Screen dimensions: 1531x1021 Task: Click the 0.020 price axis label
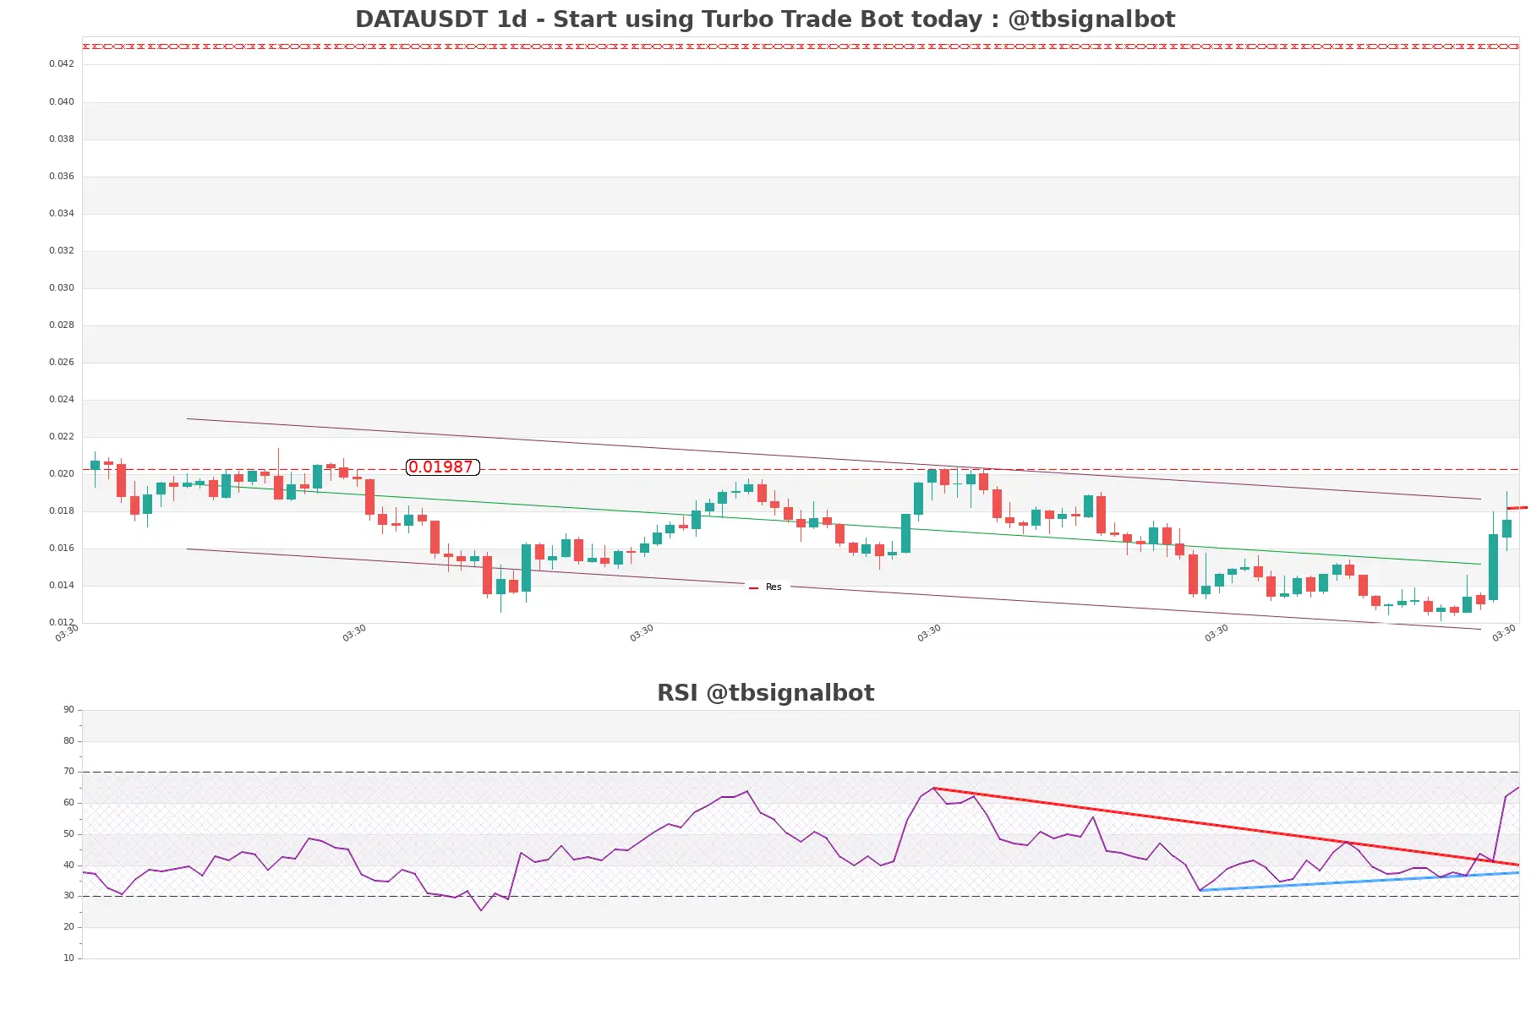pos(62,474)
